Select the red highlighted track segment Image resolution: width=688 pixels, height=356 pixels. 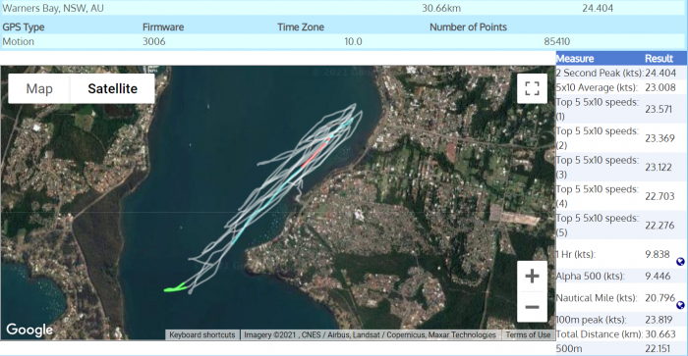[315, 153]
